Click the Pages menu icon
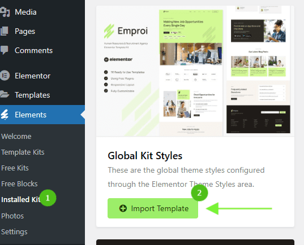This screenshot has height=245, width=304. [x=4, y=31]
